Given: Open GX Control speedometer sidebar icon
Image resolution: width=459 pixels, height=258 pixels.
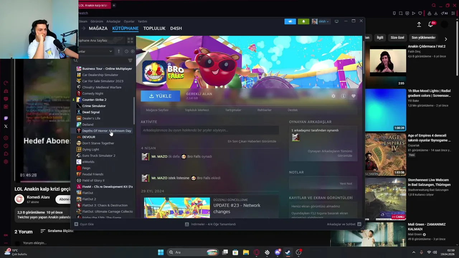Looking at the screenshot, I should 6,83.
